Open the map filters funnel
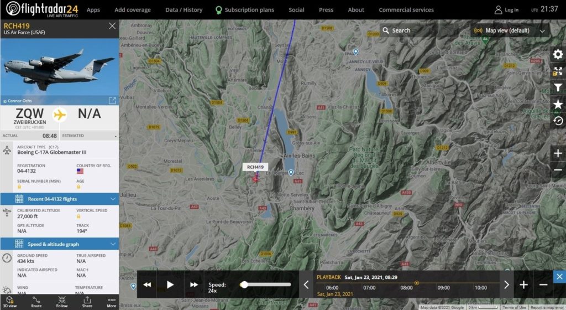This screenshot has height=310, width=566. coord(558,87)
